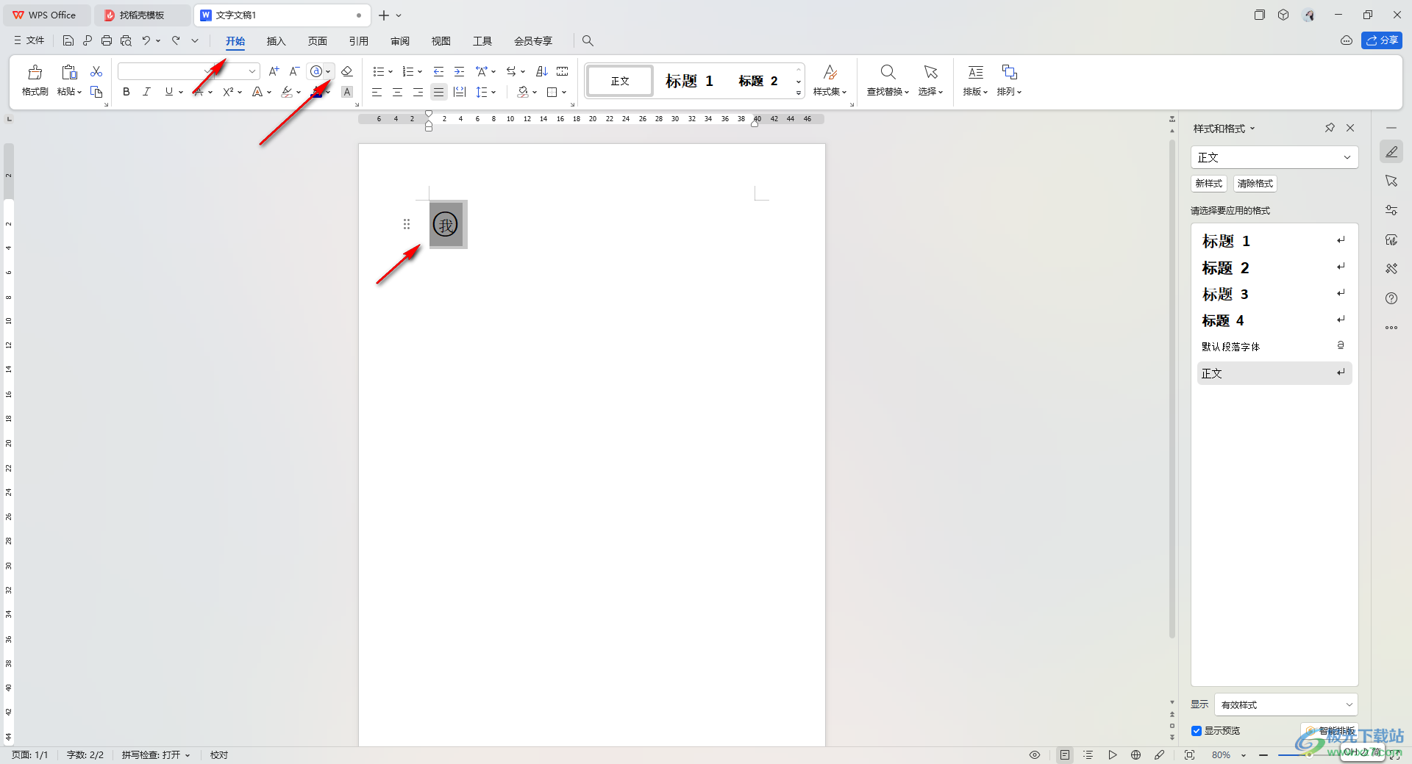Open the font name dropdown
Image resolution: width=1412 pixels, height=764 pixels.
tap(207, 71)
